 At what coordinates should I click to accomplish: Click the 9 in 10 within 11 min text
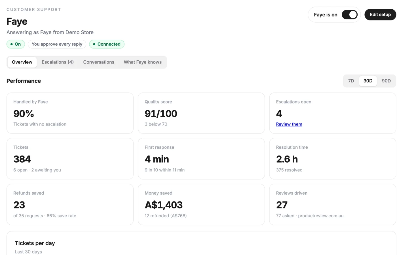[x=164, y=170]
